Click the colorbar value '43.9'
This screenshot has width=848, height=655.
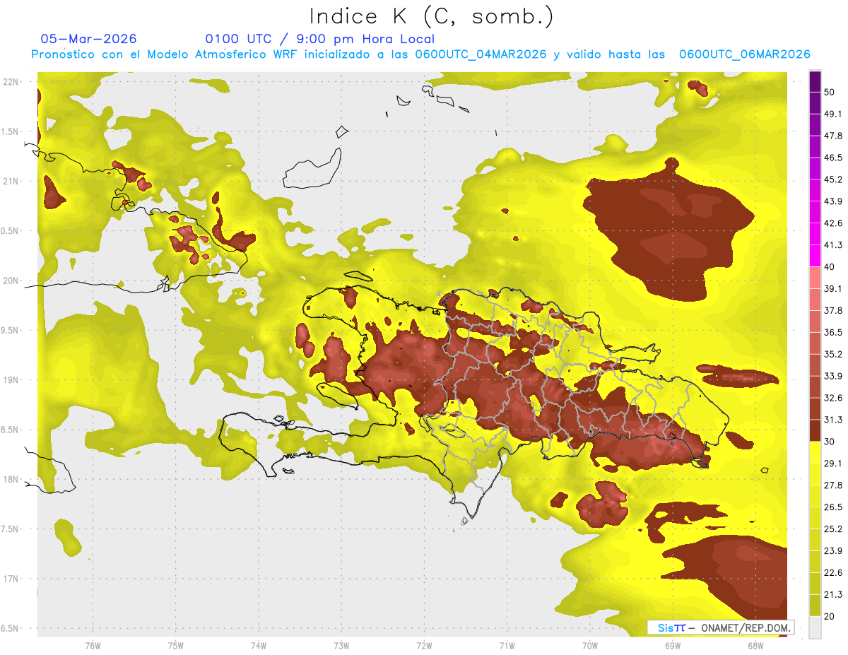(833, 201)
